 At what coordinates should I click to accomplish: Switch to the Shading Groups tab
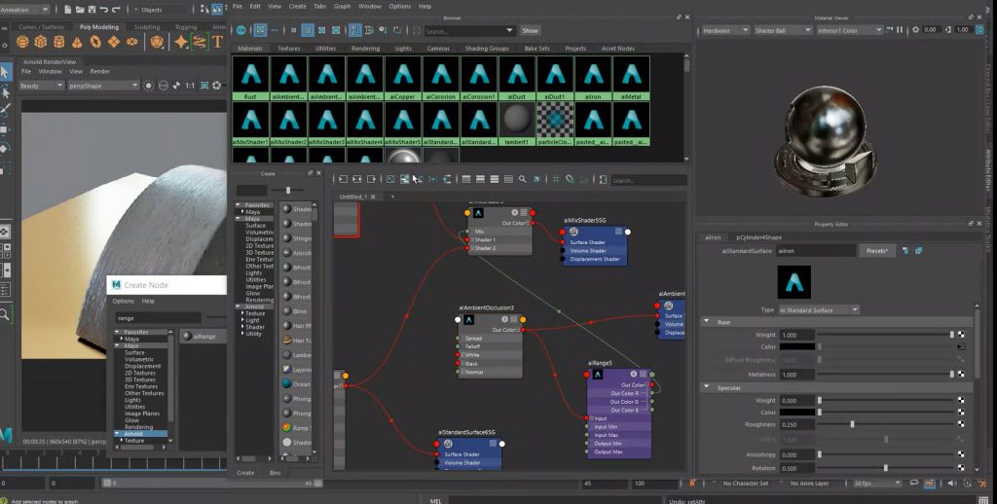(x=487, y=49)
